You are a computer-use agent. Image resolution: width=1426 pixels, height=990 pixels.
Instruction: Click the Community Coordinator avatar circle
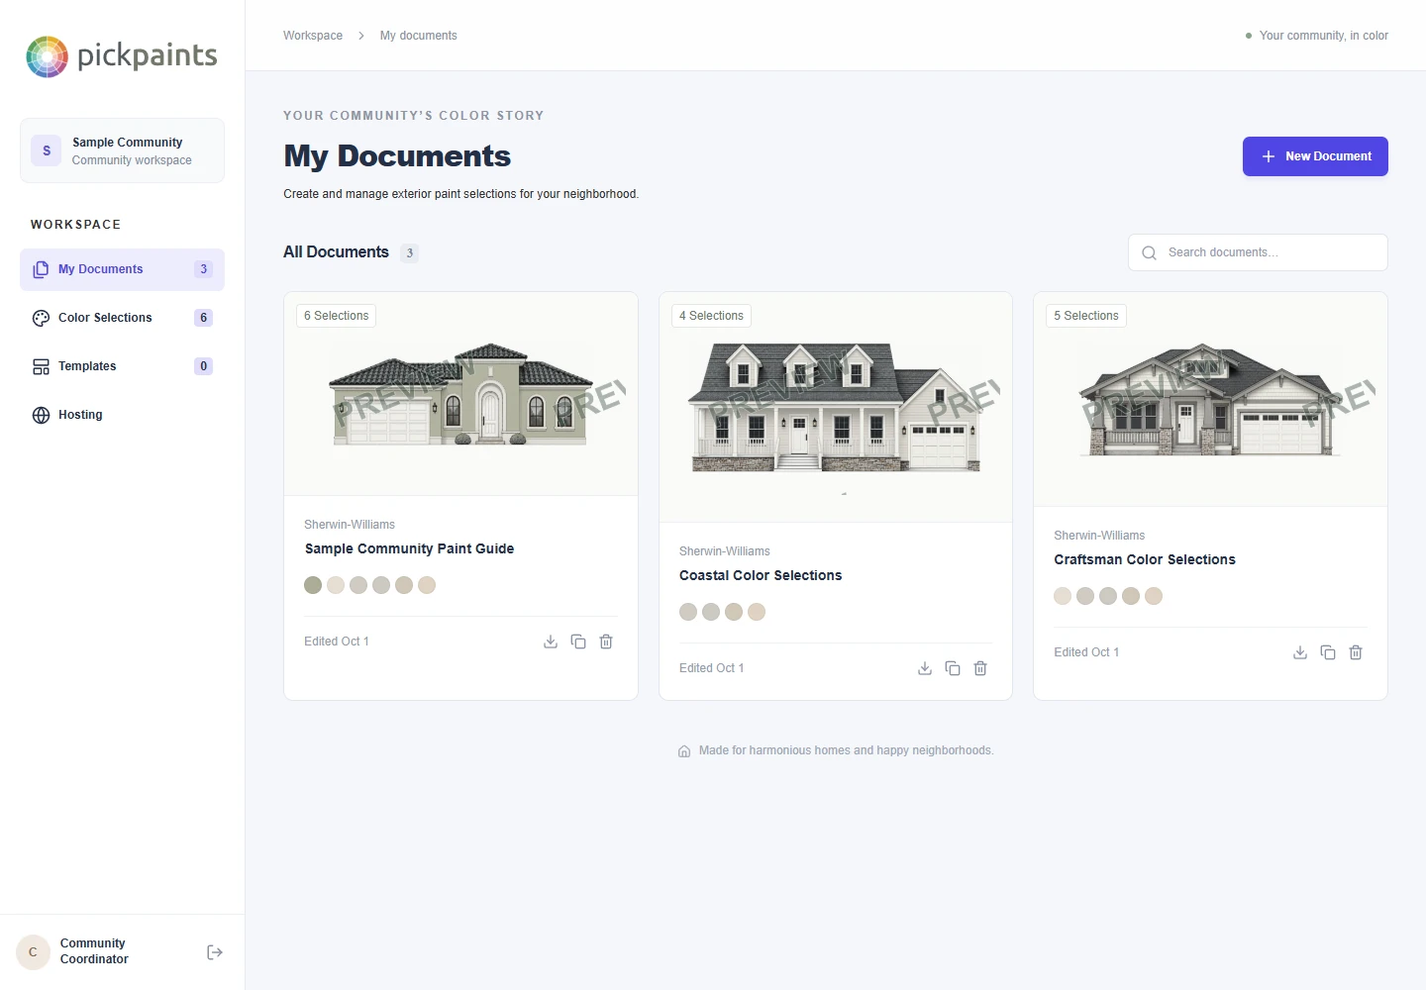tap(33, 952)
